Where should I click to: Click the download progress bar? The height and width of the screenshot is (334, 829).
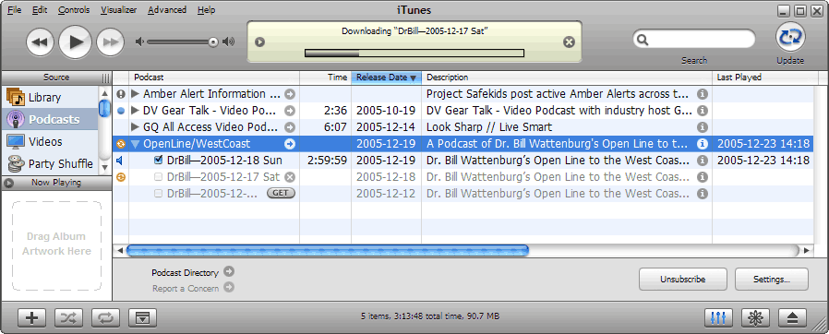pos(414,53)
